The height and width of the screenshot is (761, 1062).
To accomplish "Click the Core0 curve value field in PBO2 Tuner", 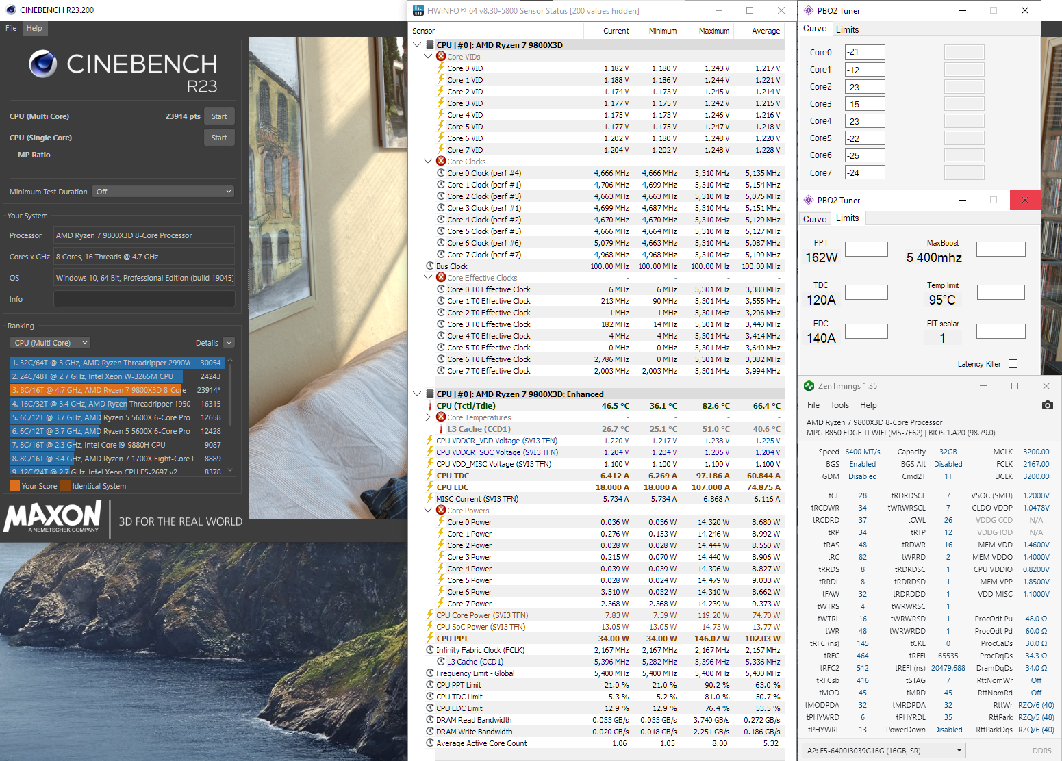I will (865, 52).
